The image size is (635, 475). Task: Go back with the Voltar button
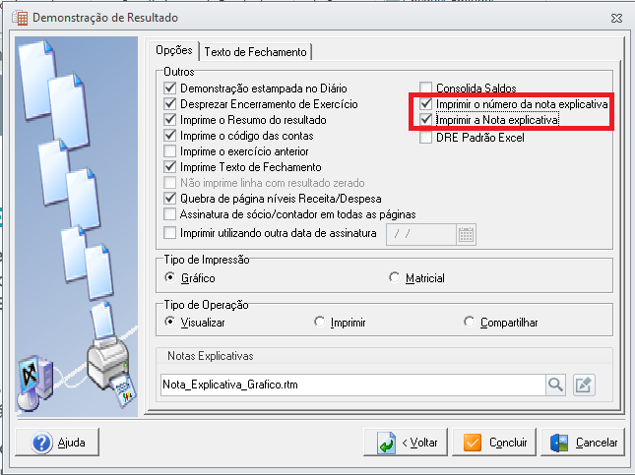coord(406,443)
